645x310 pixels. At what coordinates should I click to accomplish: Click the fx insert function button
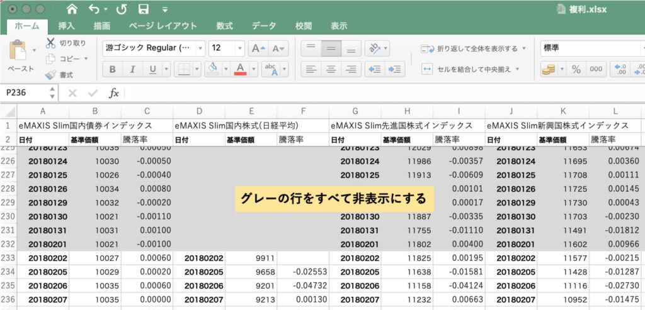(x=113, y=93)
